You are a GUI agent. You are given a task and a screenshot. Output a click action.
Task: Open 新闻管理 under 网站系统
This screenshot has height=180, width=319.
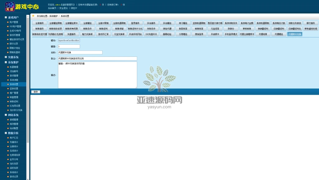tap(14, 119)
